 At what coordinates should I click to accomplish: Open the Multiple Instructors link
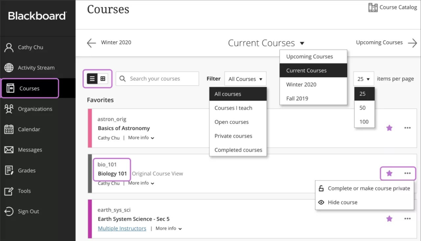click(122, 228)
